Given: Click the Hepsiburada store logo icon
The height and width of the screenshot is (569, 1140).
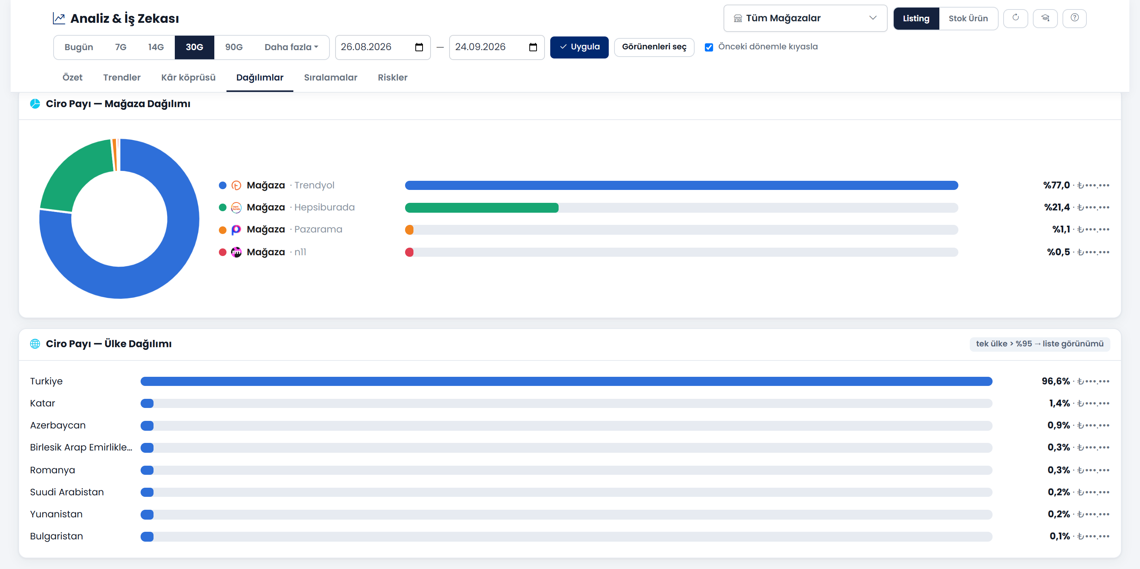Looking at the screenshot, I should click(x=236, y=207).
